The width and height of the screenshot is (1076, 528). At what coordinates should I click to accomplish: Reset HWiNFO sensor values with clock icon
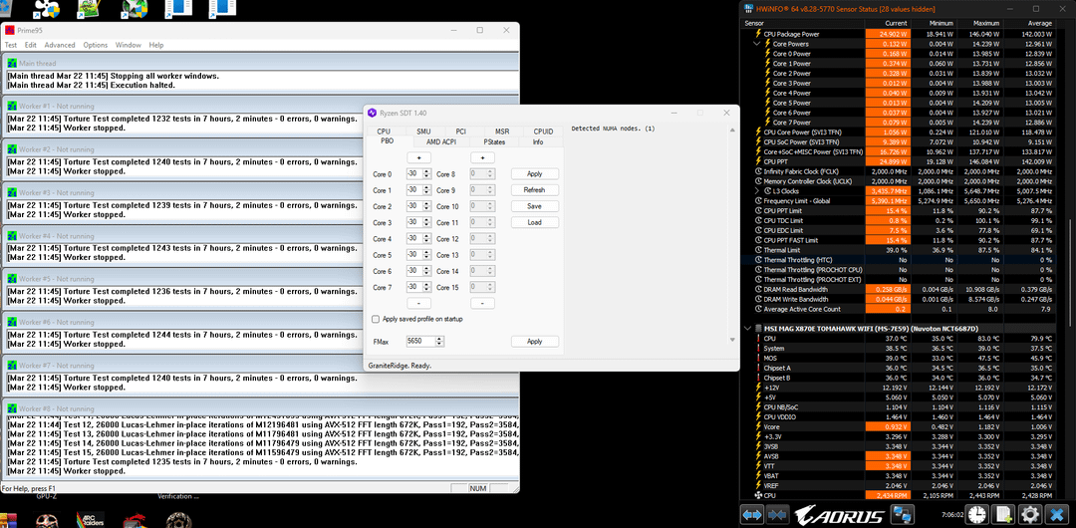[x=977, y=515]
